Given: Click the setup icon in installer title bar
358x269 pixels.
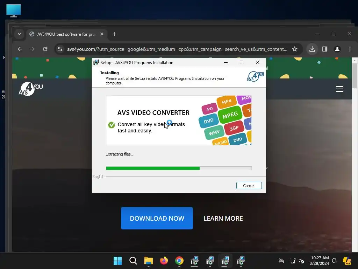Looking at the screenshot, I should pyautogui.click(x=96, y=62).
